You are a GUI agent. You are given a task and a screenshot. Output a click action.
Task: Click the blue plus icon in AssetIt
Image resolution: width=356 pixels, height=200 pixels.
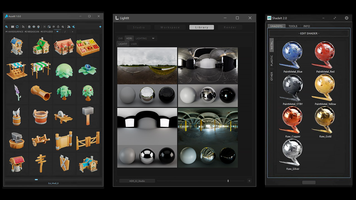(100, 27)
